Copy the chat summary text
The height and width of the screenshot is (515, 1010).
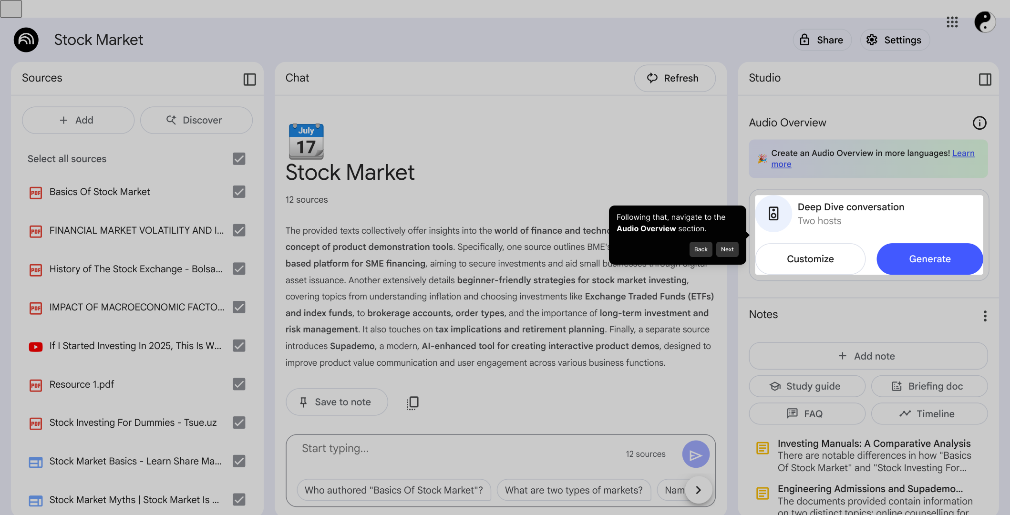click(412, 402)
